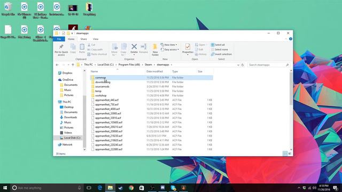
Task: Open Windows Start button
Action: pyautogui.click(x=5, y=188)
